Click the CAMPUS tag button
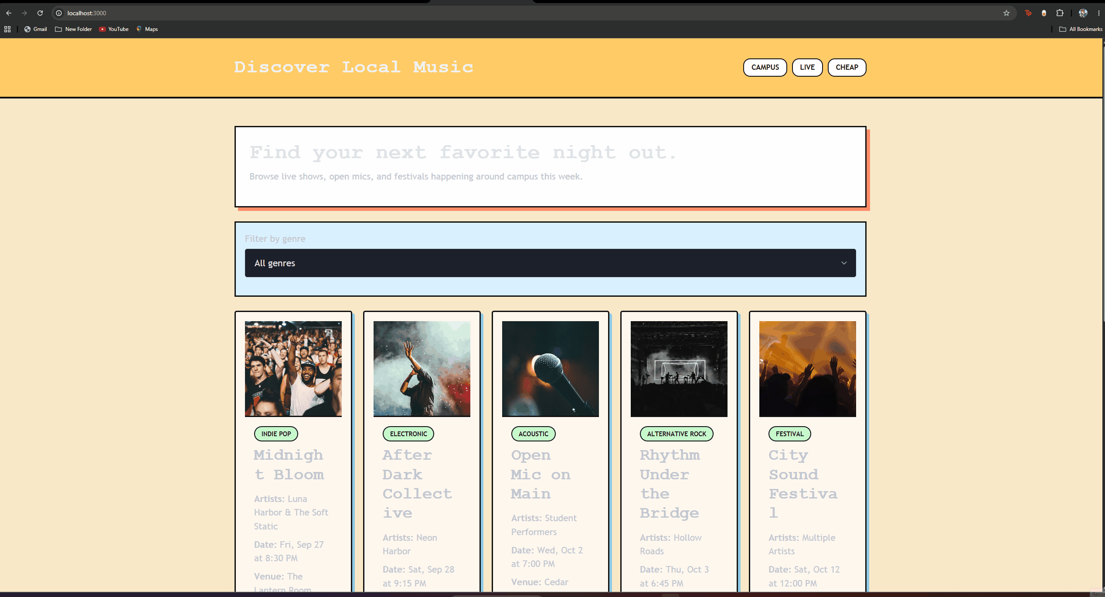Viewport: 1105px width, 597px height. [x=765, y=68]
